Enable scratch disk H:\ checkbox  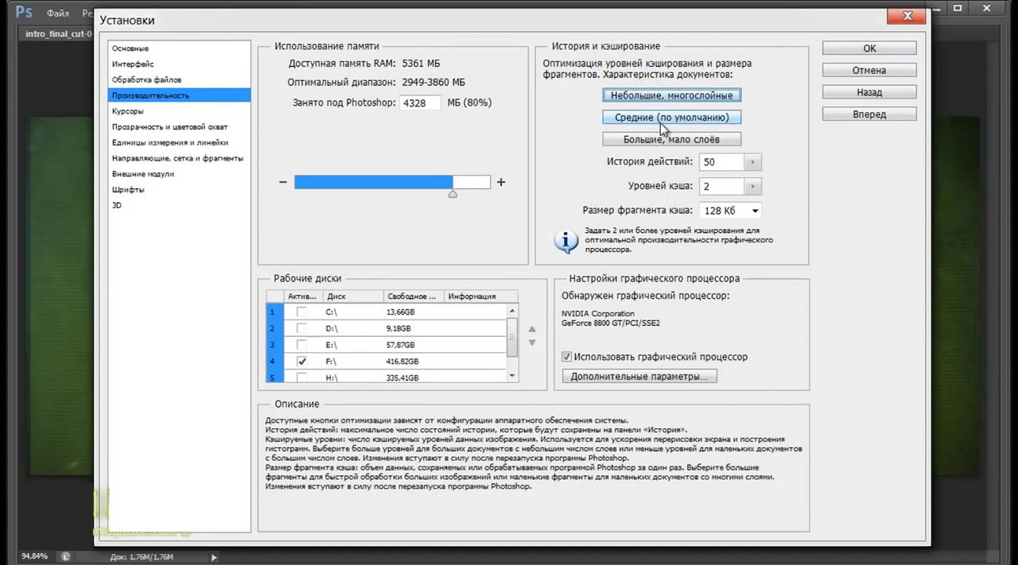click(301, 377)
